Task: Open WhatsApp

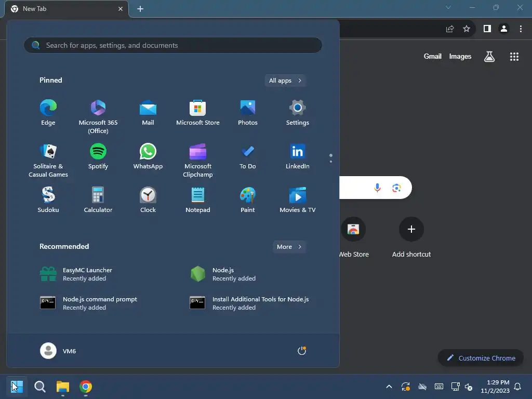Action: (x=148, y=156)
